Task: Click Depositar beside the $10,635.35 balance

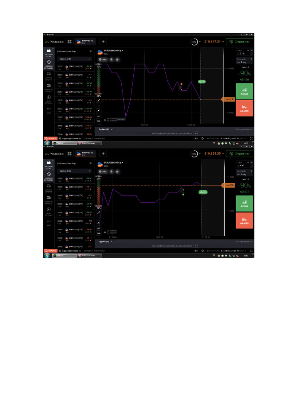Action: pyautogui.click(x=239, y=154)
